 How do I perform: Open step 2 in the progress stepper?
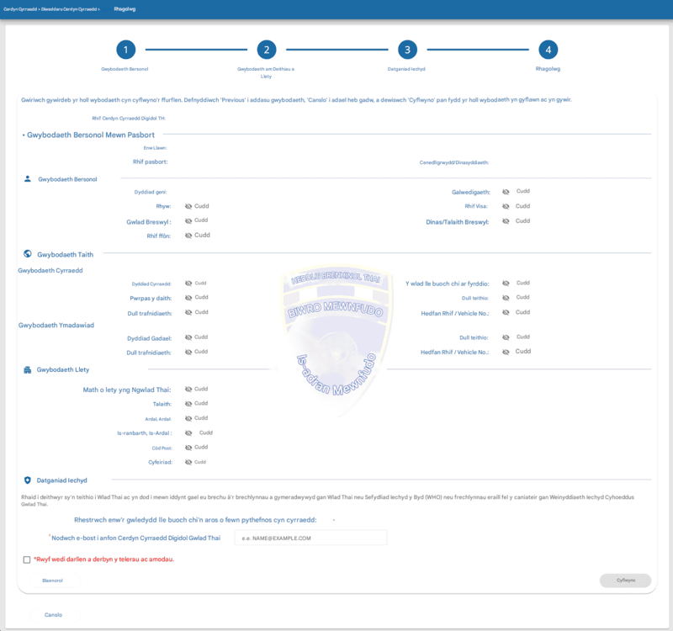(266, 50)
